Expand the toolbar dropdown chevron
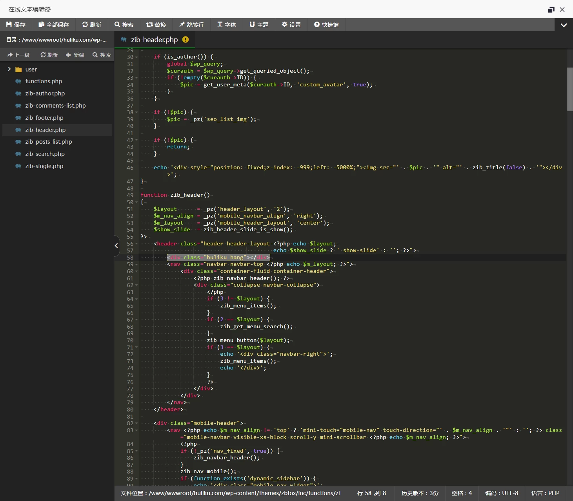 tap(564, 25)
